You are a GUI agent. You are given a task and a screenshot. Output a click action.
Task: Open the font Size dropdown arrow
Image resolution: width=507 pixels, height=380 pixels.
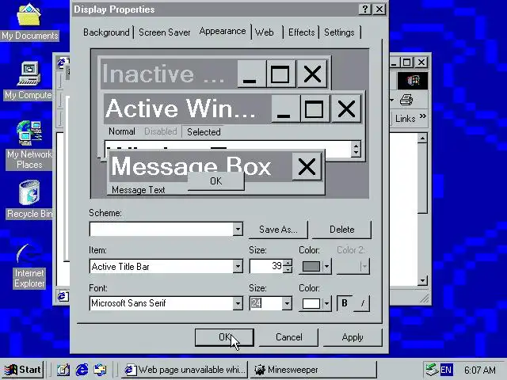pos(287,303)
